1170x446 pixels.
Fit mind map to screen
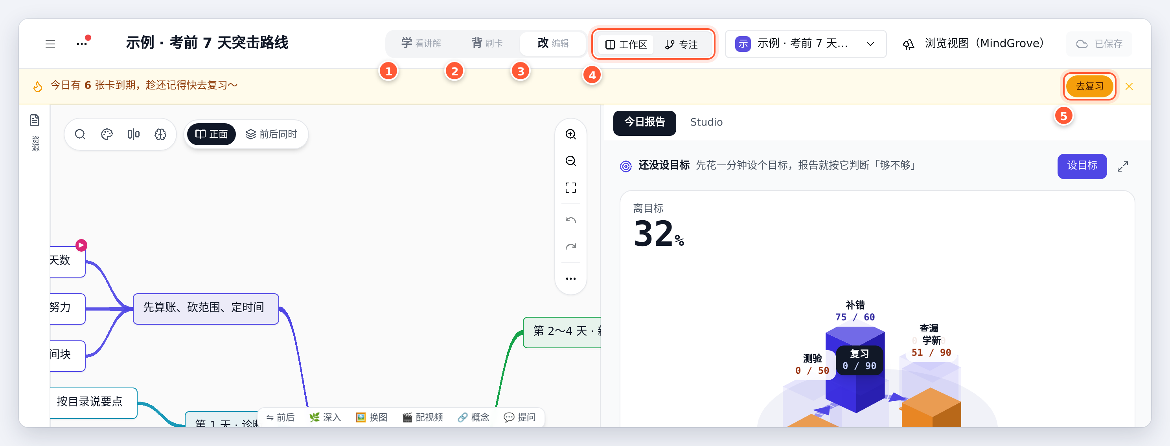tap(570, 188)
